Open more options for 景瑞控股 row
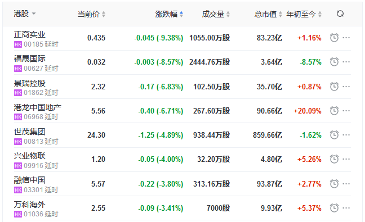 click(x=346, y=87)
